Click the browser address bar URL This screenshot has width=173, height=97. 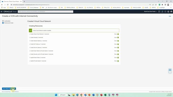[31, 5]
